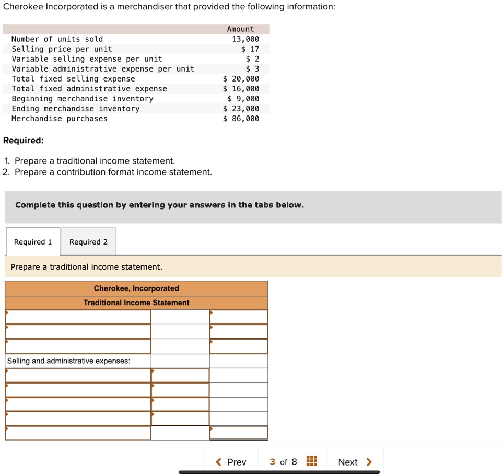Click fourth expense amount field in middle column

point(180,419)
